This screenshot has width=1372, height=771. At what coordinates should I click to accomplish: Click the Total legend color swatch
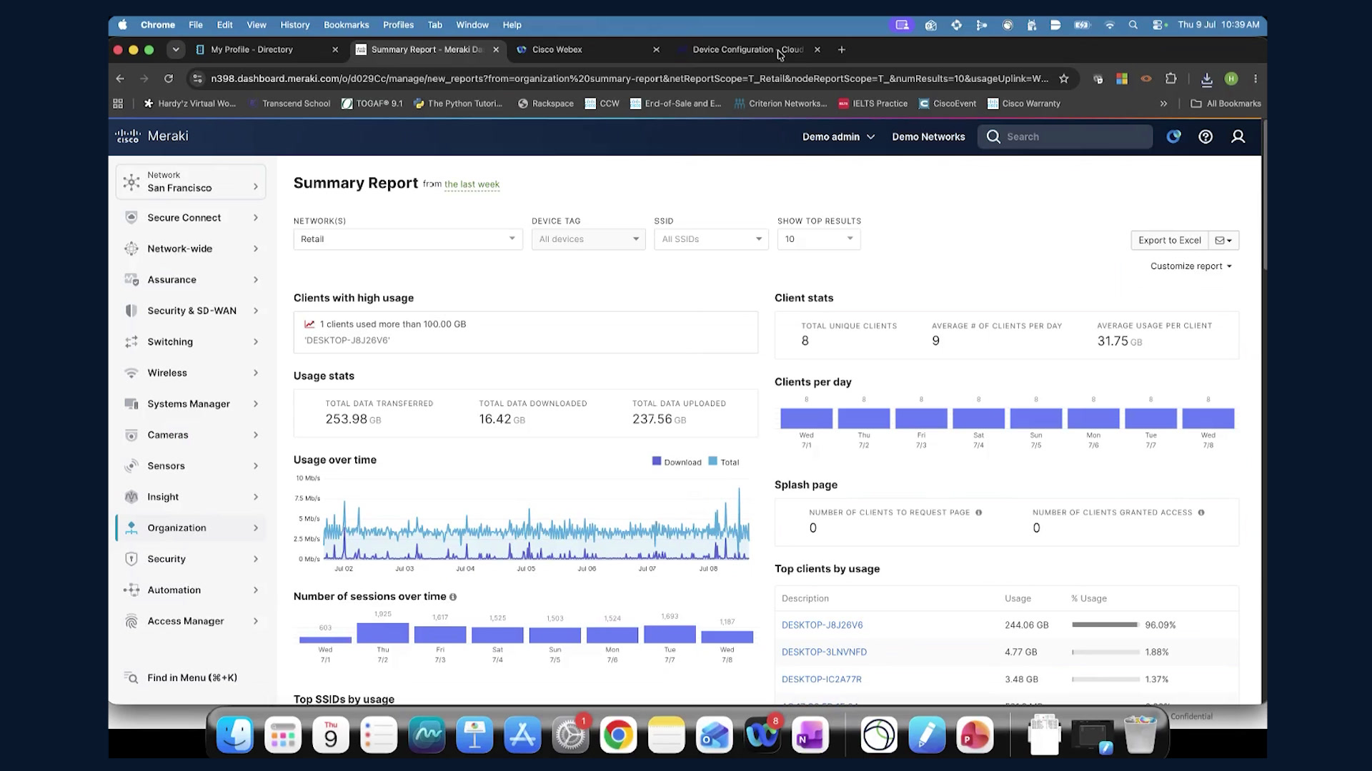712,461
